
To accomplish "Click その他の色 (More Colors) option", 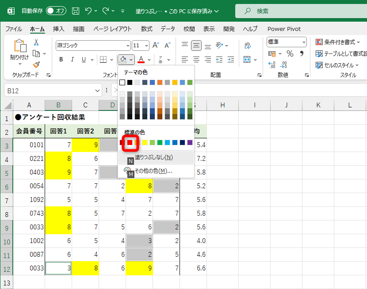I will coord(153,171).
